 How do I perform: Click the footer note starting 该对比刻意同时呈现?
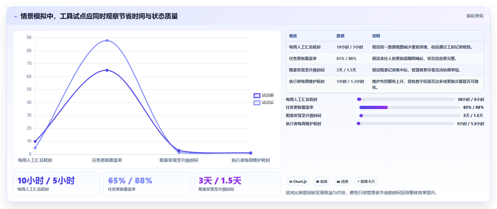pyautogui.click(x=362, y=193)
